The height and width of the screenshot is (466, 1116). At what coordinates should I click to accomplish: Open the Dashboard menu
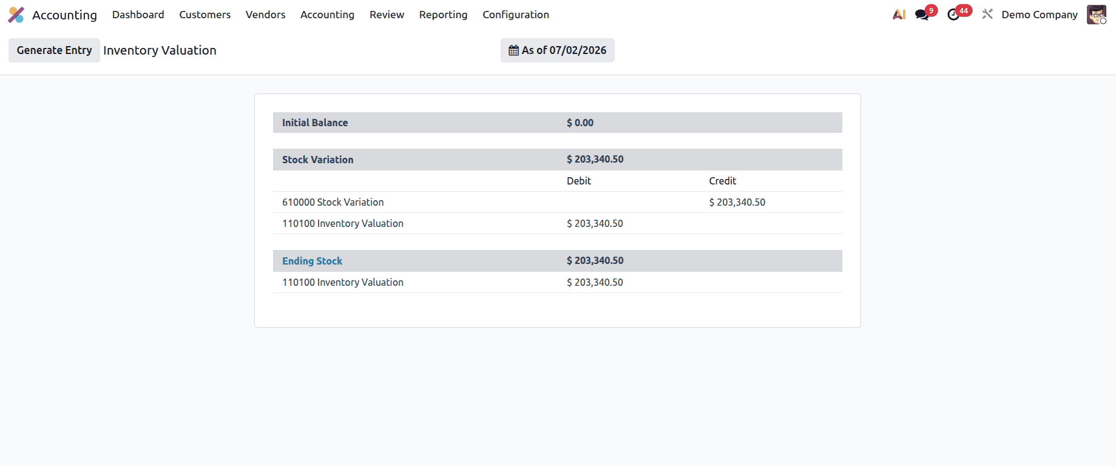click(x=138, y=15)
